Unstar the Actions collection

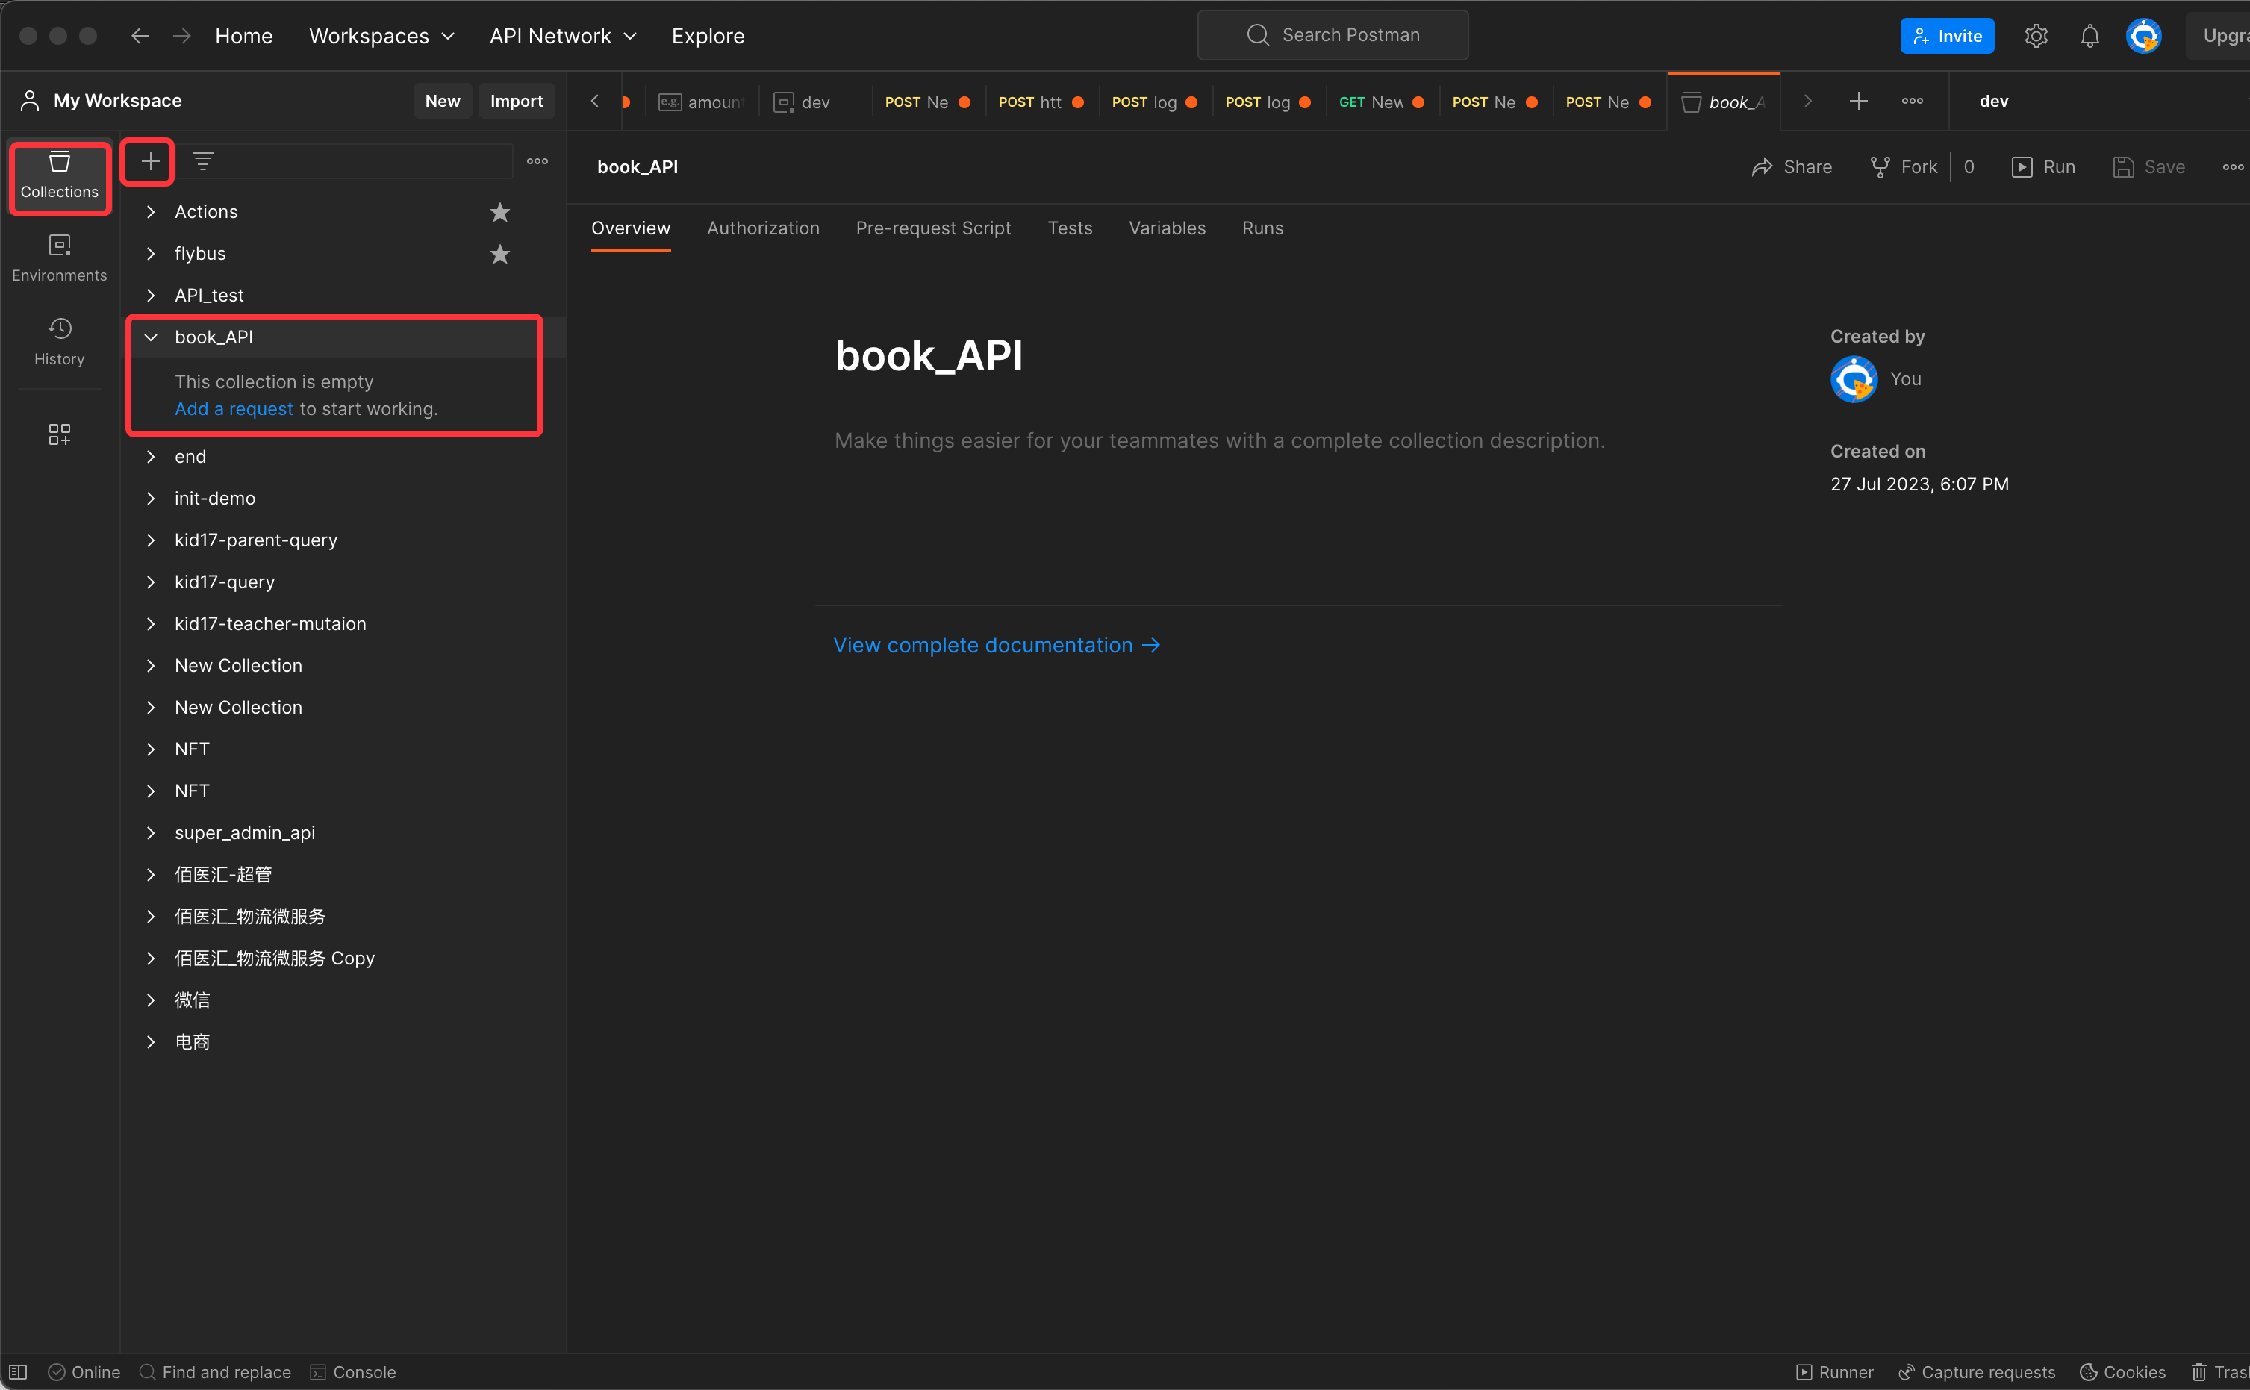pos(499,212)
